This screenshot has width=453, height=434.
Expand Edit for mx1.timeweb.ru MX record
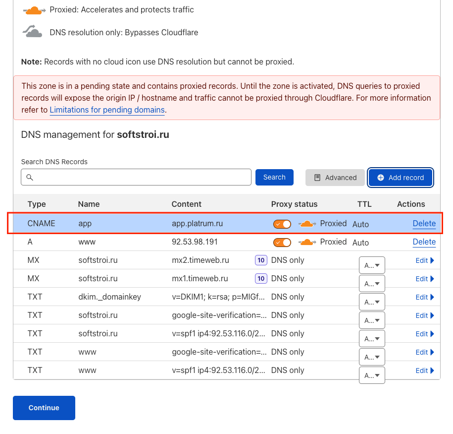click(x=425, y=279)
